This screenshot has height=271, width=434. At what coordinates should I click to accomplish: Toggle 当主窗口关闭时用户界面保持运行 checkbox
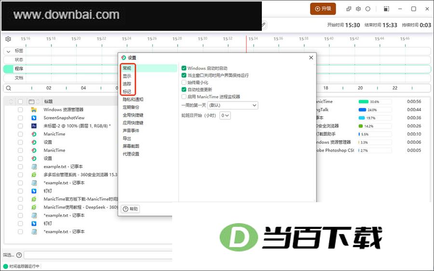pos(184,75)
